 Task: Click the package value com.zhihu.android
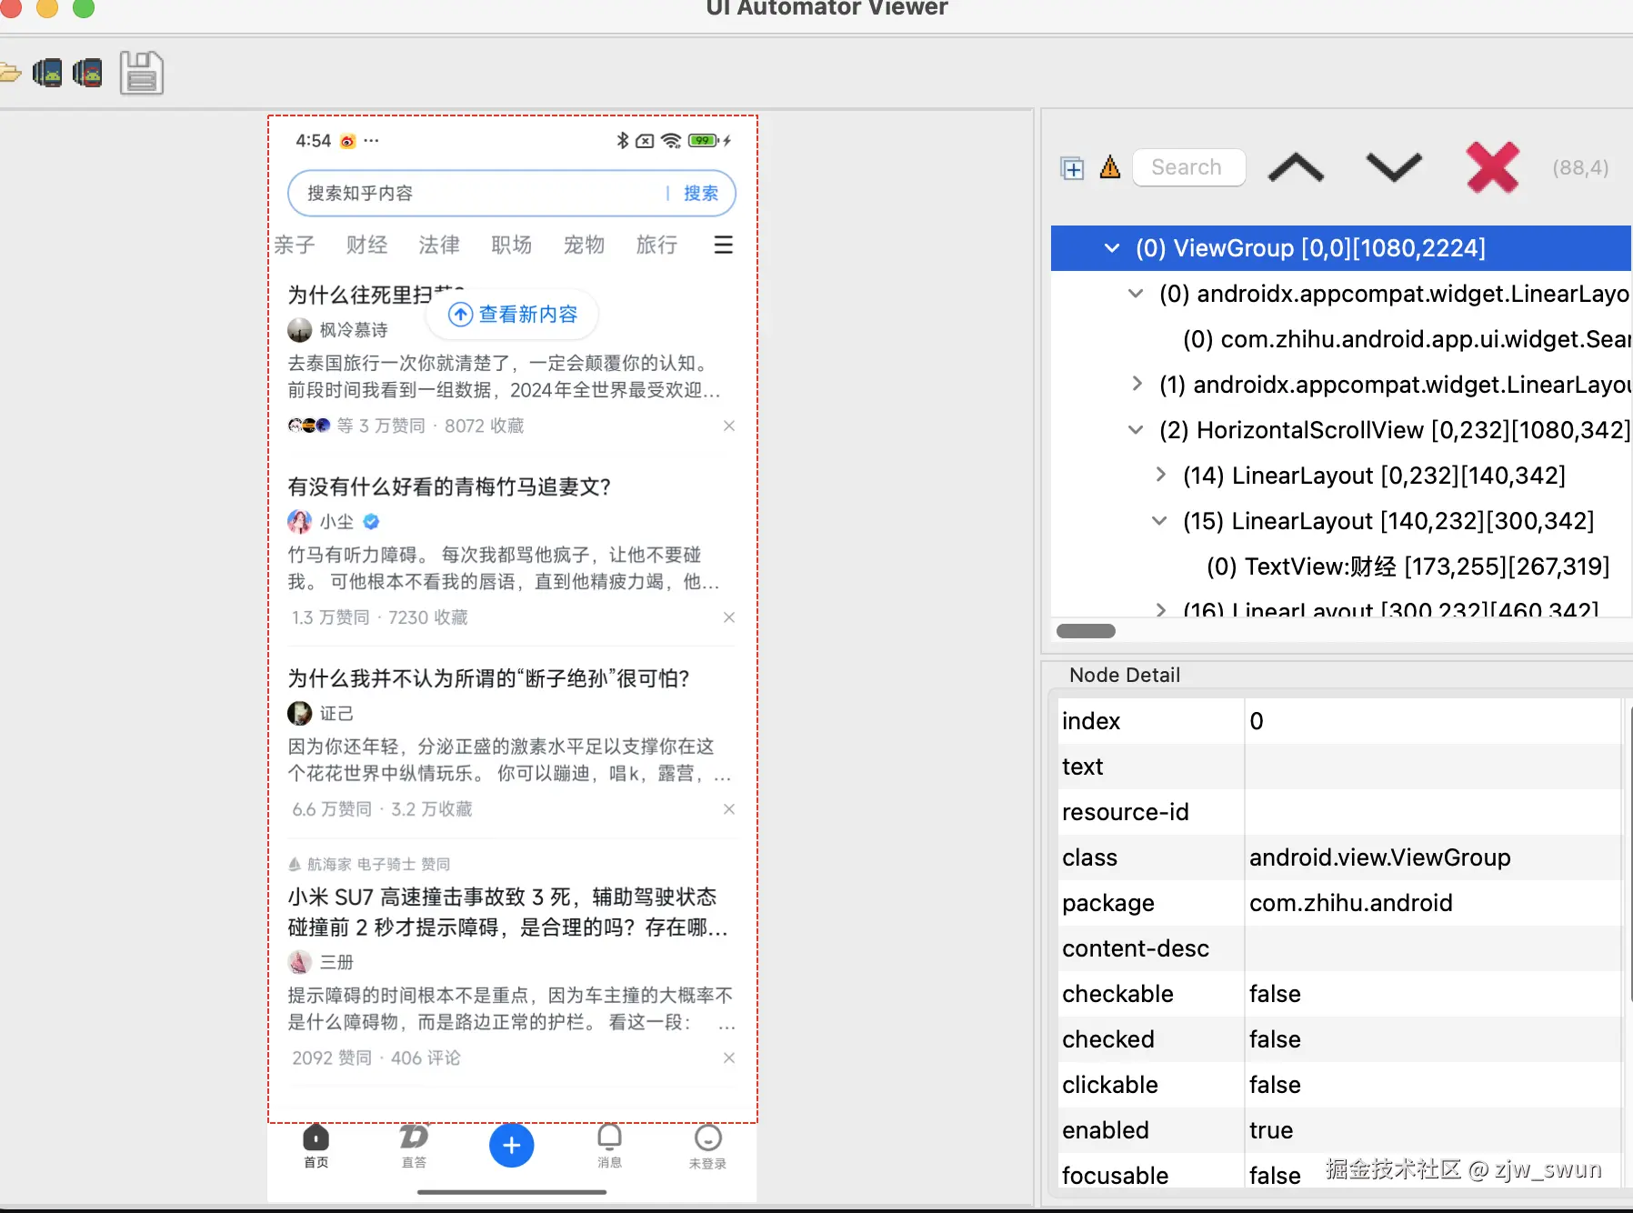tap(1350, 903)
